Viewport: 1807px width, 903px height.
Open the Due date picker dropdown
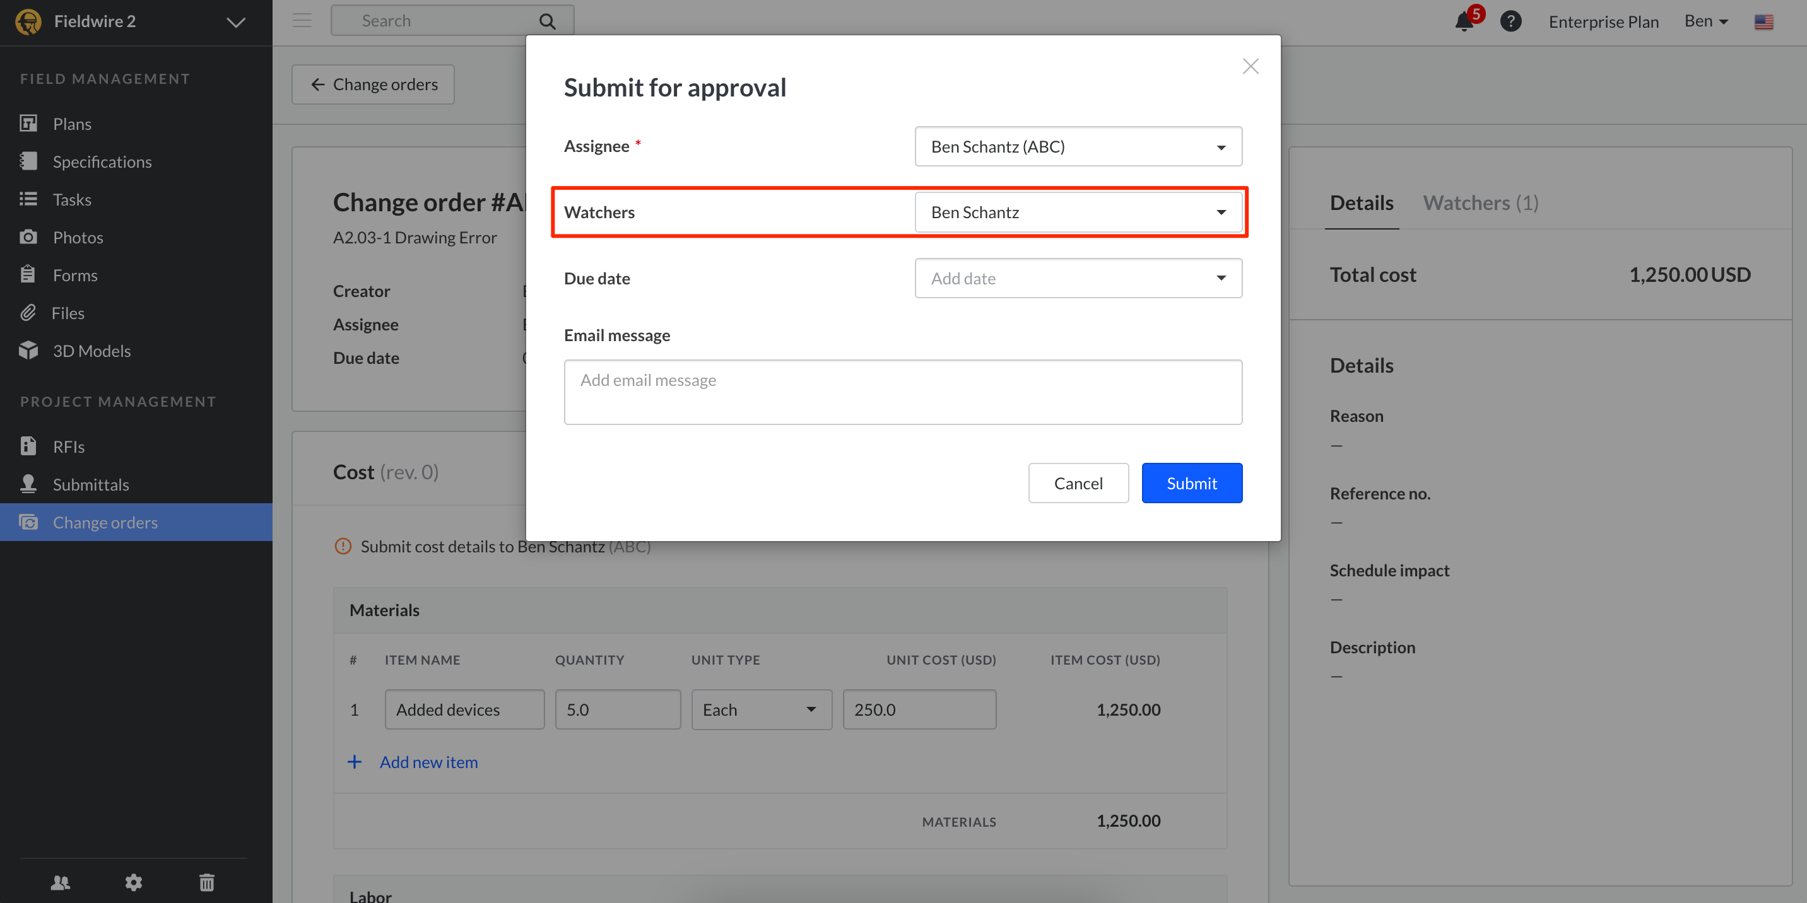[1078, 278]
